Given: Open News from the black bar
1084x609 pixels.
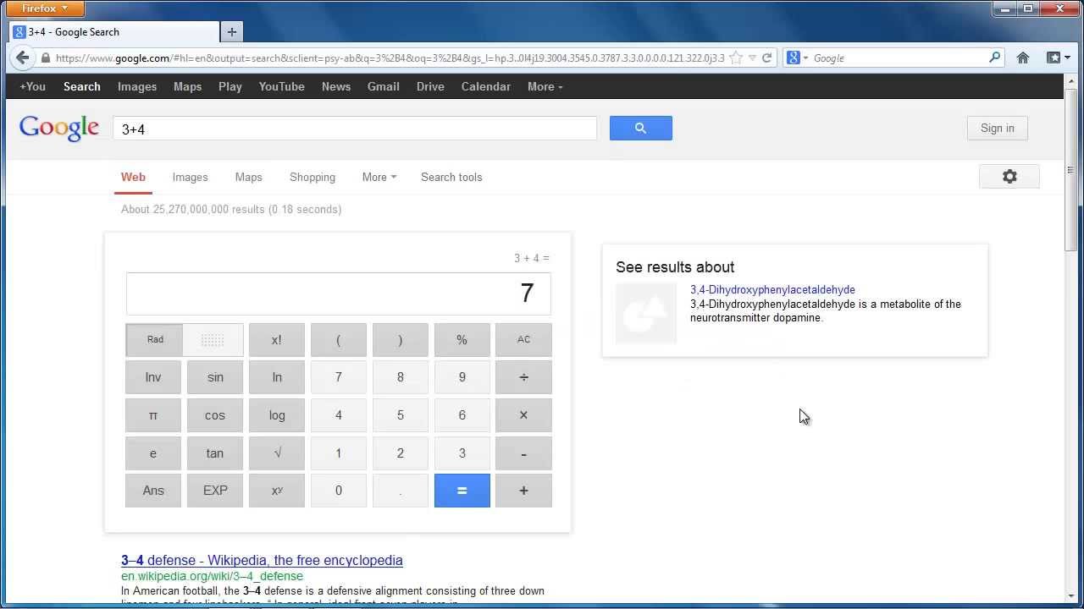Looking at the screenshot, I should click(335, 86).
